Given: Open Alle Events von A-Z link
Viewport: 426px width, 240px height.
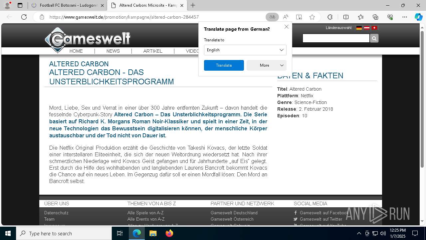Looking at the screenshot, I should pos(146,219).
